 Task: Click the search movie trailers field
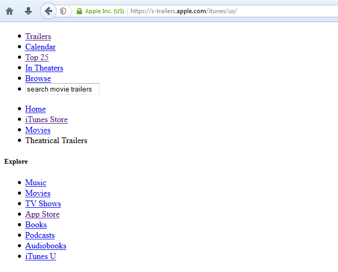(63, 89)
